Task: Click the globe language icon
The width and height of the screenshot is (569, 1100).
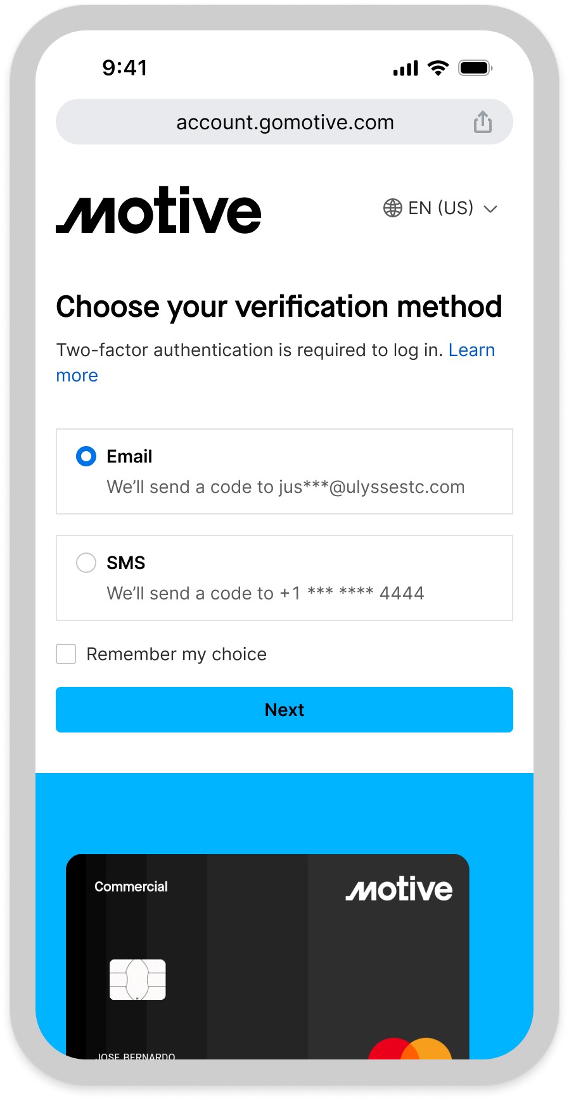Action: 392,208
